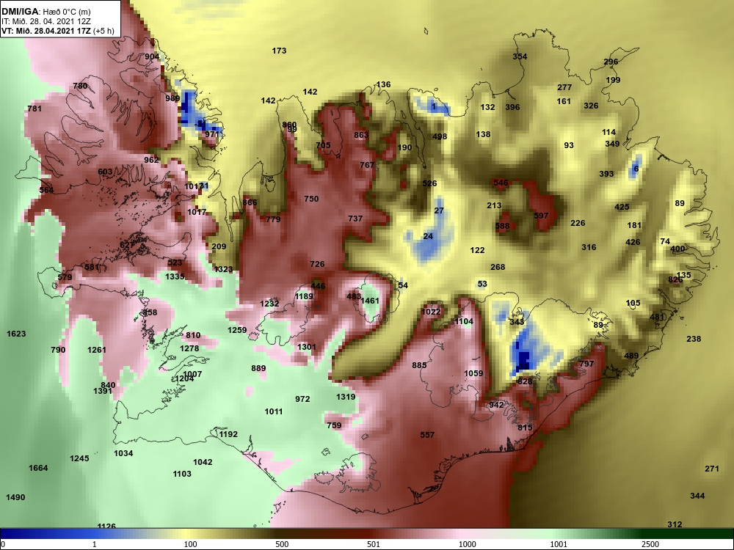Select the number 136 on the map
Screen dimensions: 734x550
(383, 84)
